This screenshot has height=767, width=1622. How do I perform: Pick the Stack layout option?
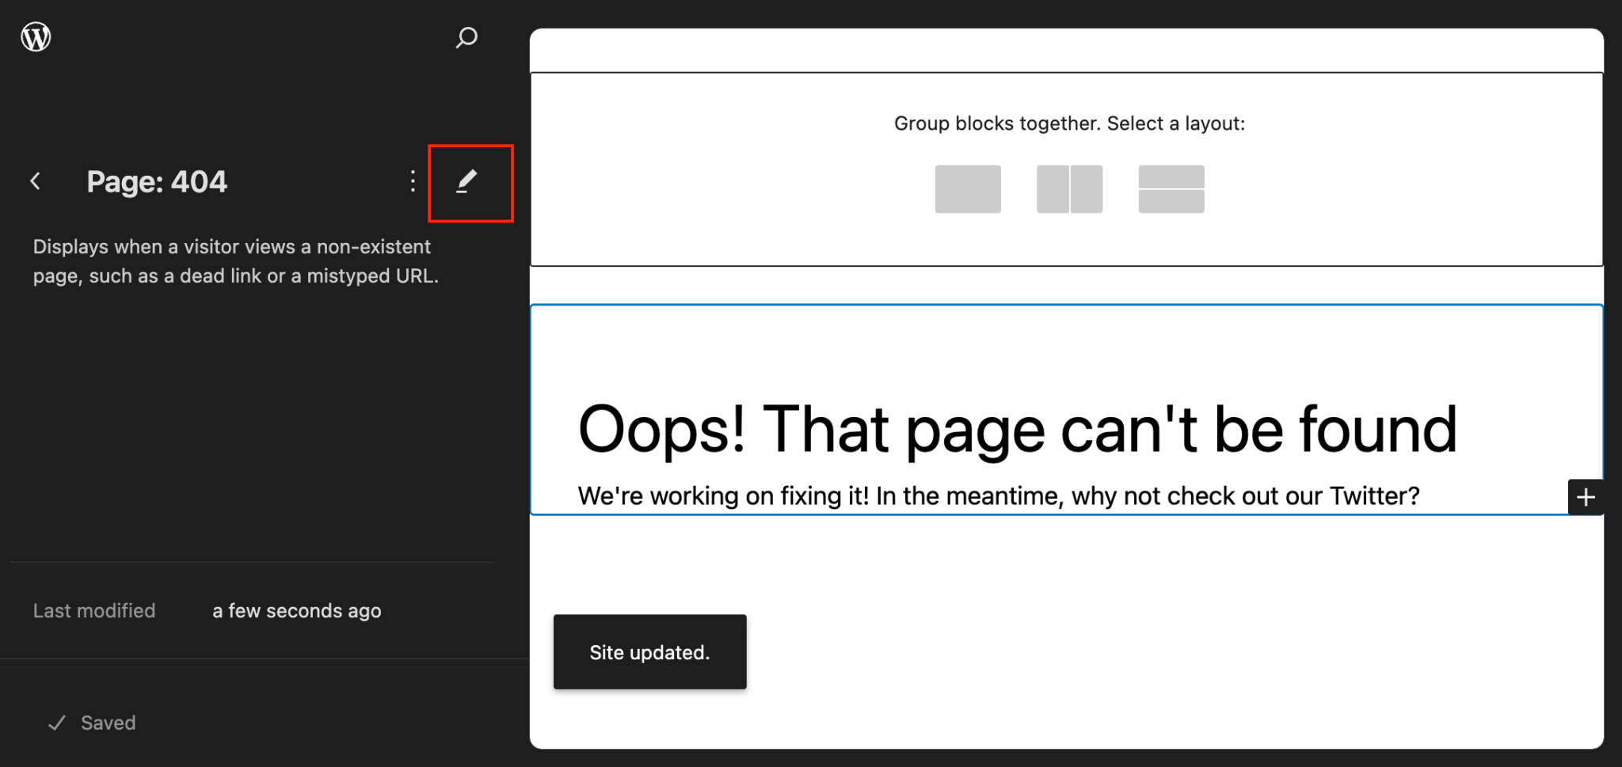pos(1171,189)
